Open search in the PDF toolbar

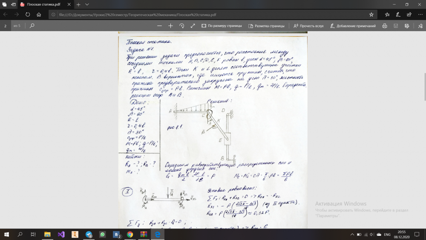pos(32,26)
